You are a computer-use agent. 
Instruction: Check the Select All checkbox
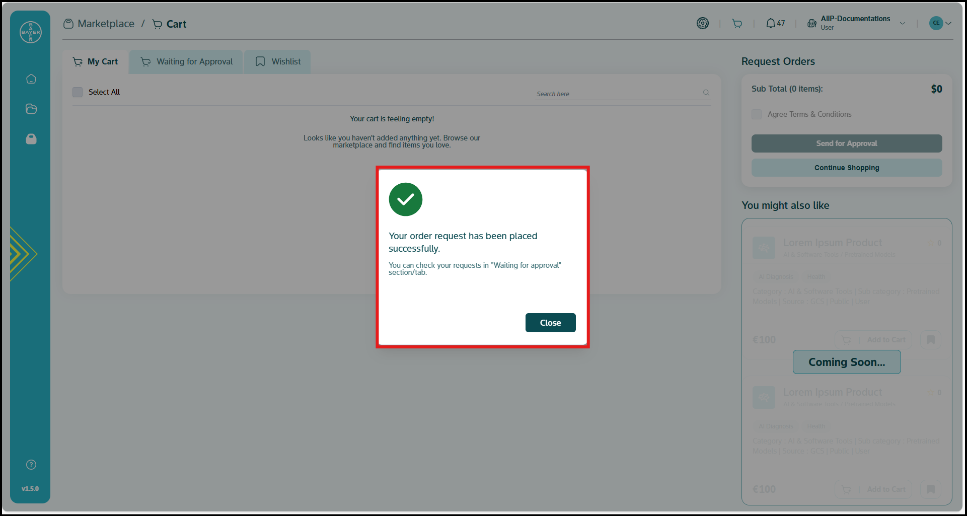click(78, 92)
